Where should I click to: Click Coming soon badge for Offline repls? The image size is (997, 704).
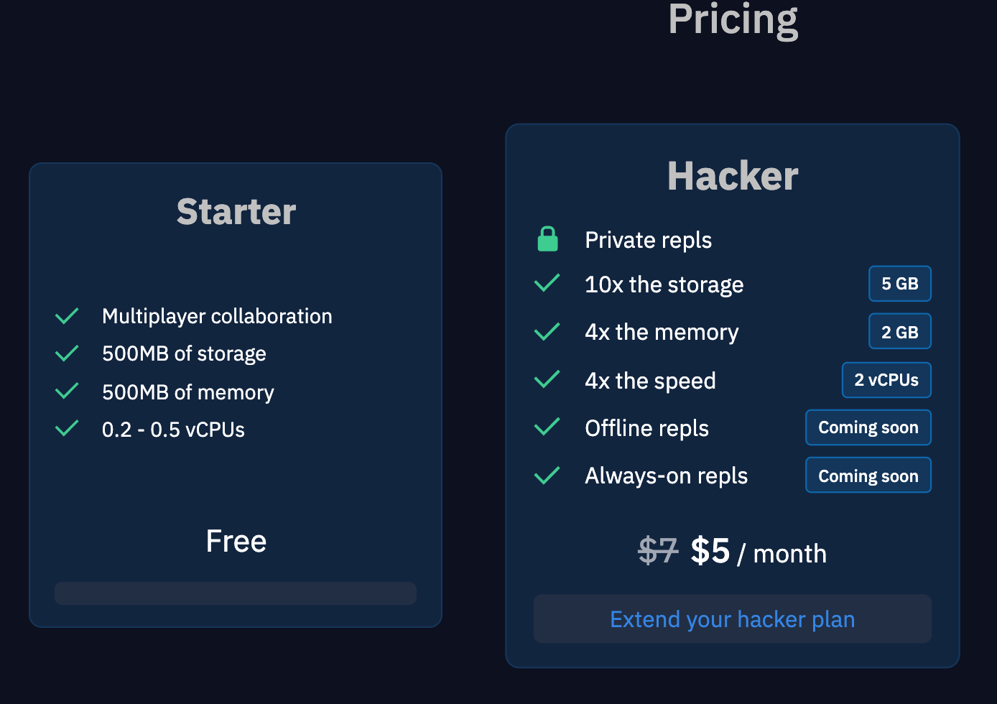868,427
